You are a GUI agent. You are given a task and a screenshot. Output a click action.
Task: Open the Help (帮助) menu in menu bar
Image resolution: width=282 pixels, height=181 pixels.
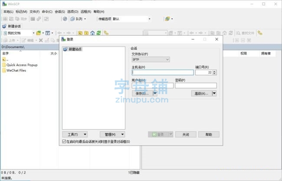(x=99, y=12)
